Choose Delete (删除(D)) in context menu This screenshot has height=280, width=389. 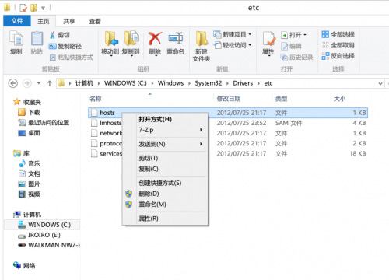click(x=166, y=194)
